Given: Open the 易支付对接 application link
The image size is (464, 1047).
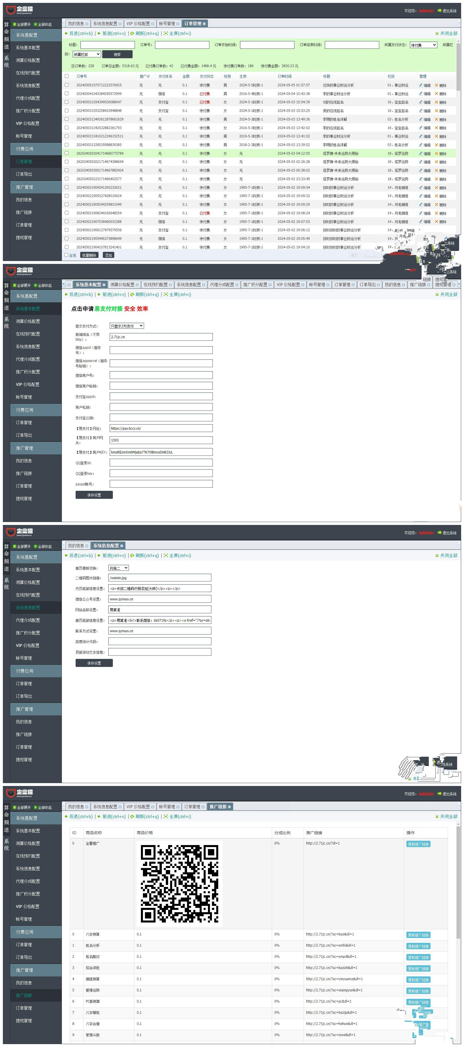Looking at the screenshot, I should pyautogui.click(x=108, y=309).
